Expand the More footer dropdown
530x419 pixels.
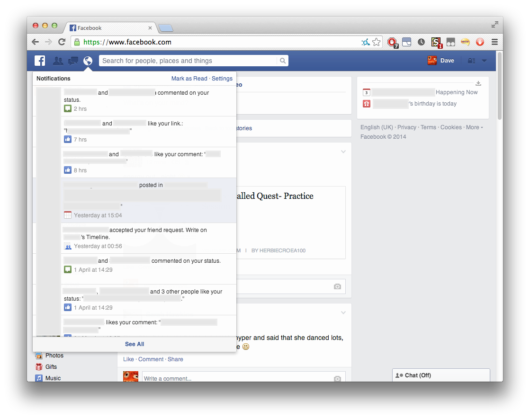click(475, 127)
